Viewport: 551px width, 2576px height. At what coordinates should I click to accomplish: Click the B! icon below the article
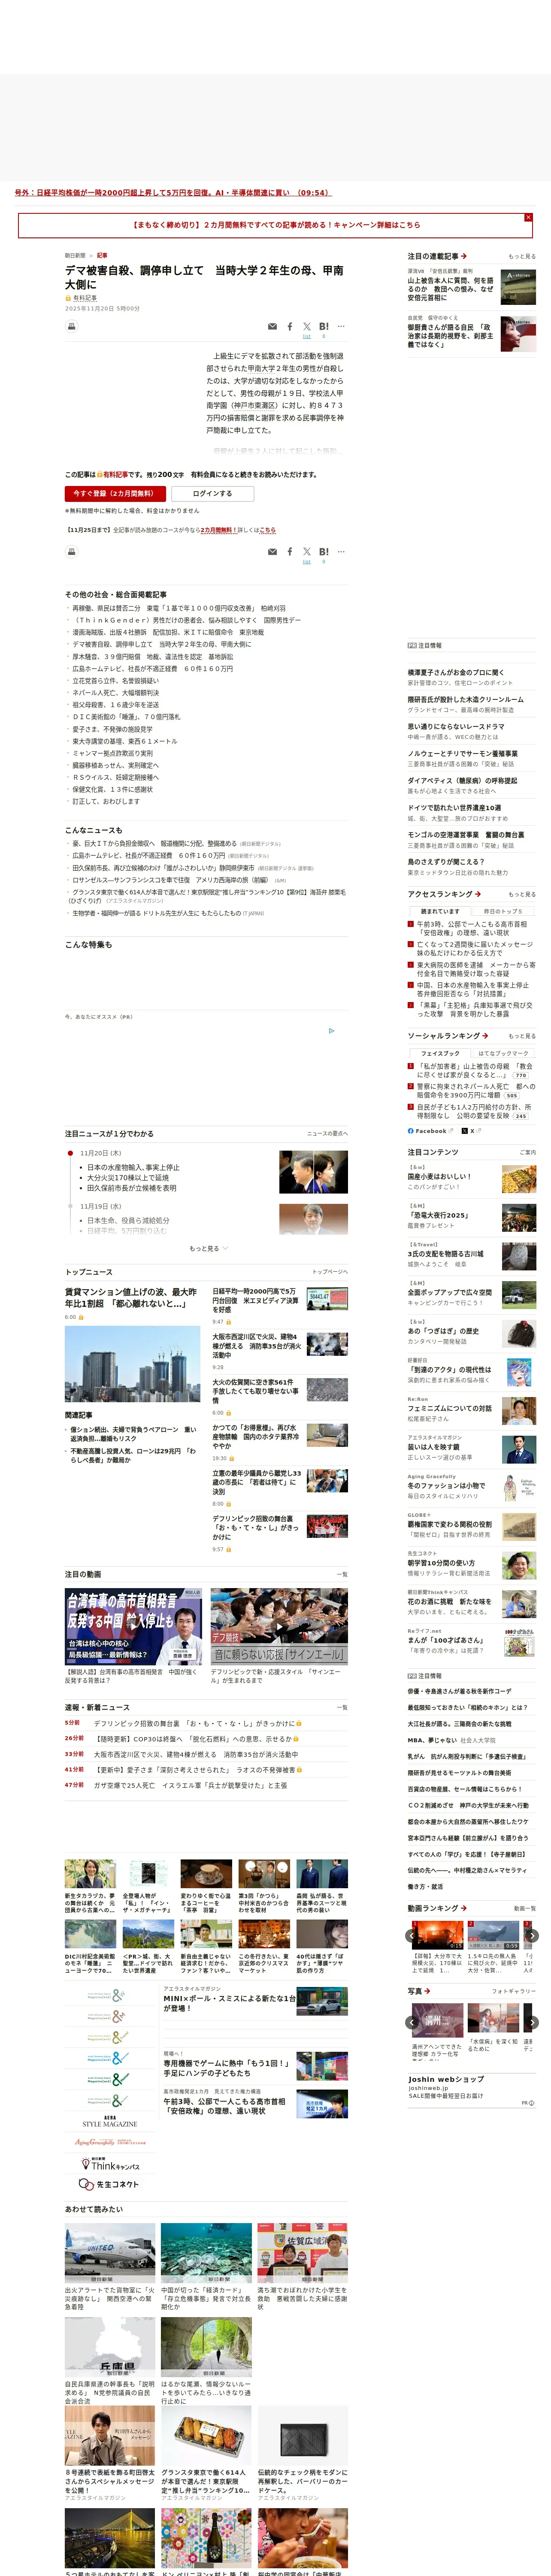click(324, 552)
